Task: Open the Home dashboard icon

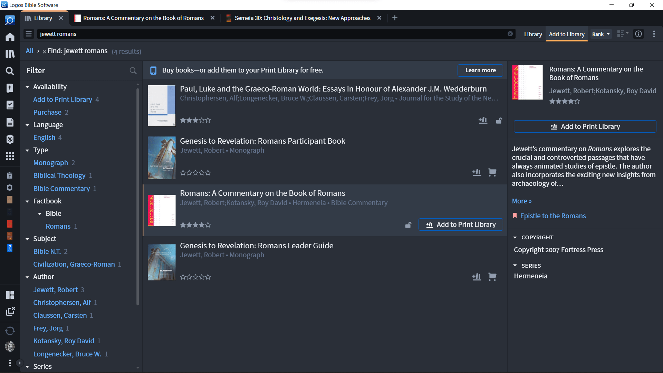Action: coord(10,37)
